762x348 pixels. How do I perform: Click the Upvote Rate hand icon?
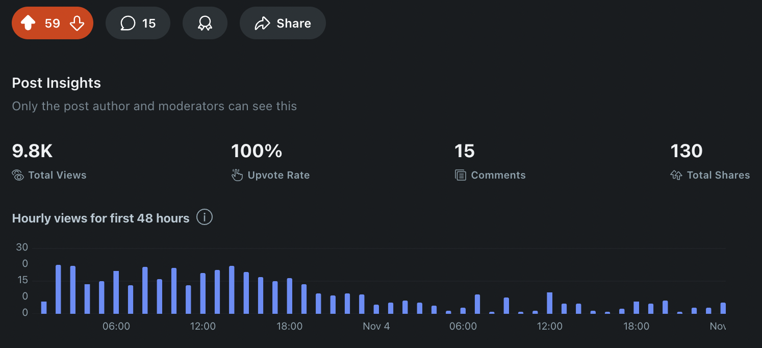coord(237,176)
